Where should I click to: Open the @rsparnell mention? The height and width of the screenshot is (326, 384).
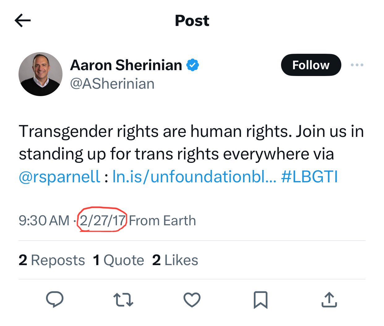[59, 177]
